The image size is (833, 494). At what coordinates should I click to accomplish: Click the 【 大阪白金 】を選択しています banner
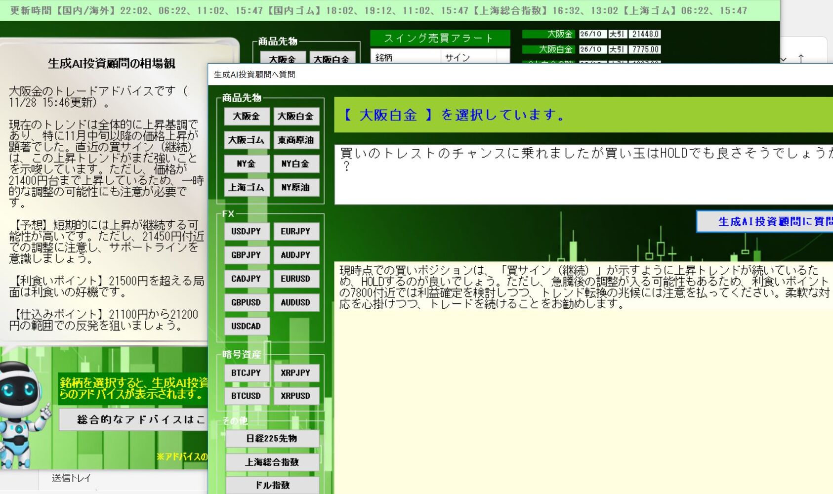[x=584, y=115]
